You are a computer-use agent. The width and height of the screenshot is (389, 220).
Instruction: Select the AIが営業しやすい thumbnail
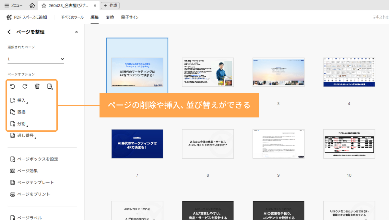click(208, 210)
